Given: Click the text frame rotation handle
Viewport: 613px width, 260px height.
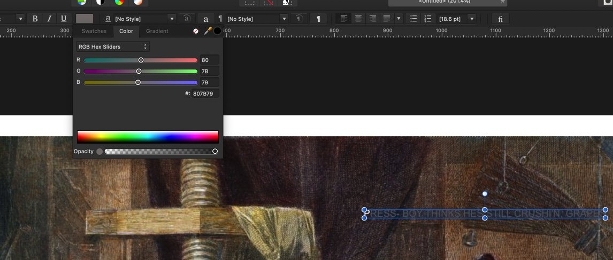Looking at the screenshot, I should (485, 194).
